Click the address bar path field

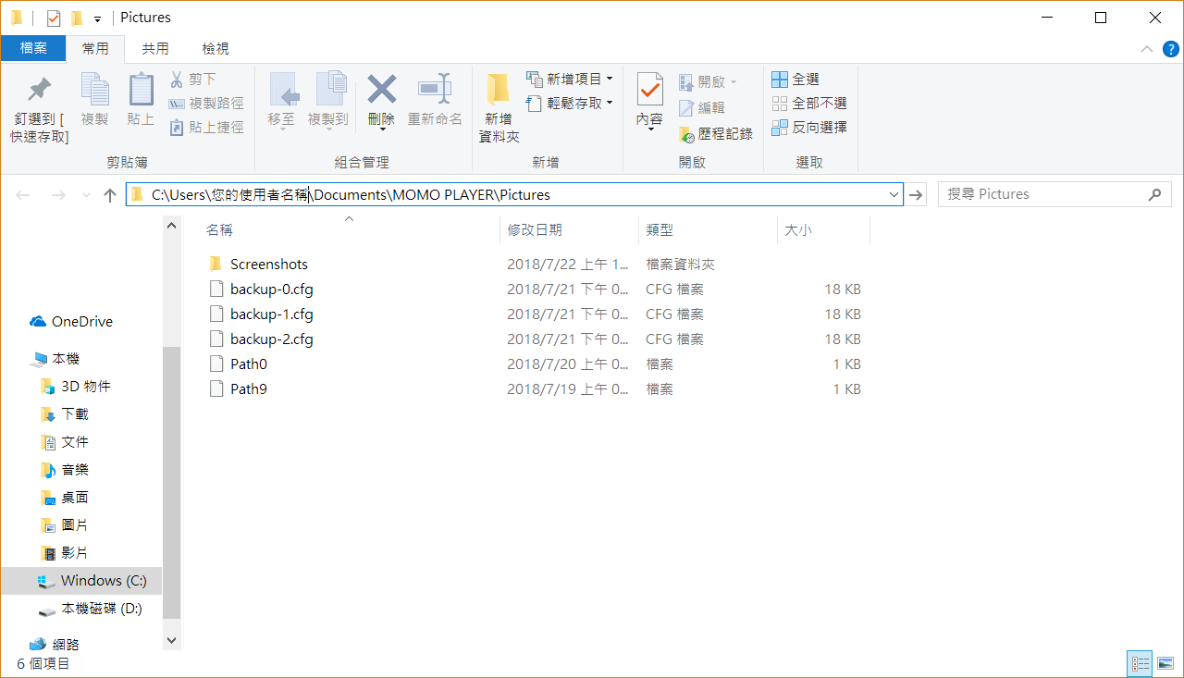[x=513, y=194]
